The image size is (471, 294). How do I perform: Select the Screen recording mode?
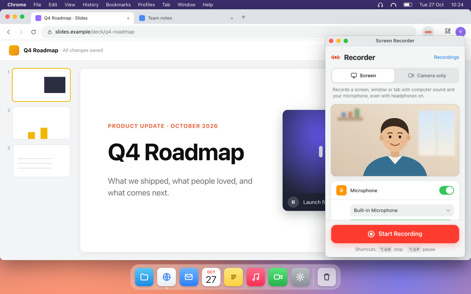363,76
